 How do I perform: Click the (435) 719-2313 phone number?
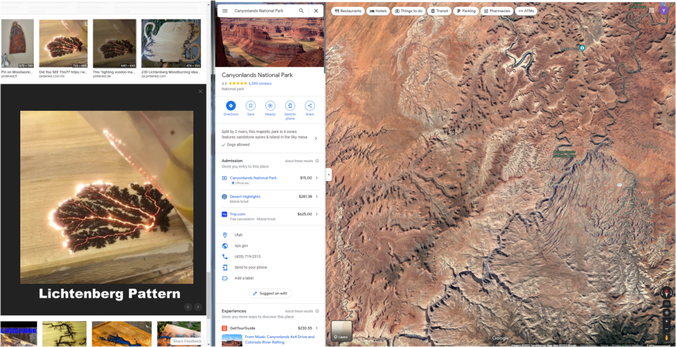click(270, 256)
